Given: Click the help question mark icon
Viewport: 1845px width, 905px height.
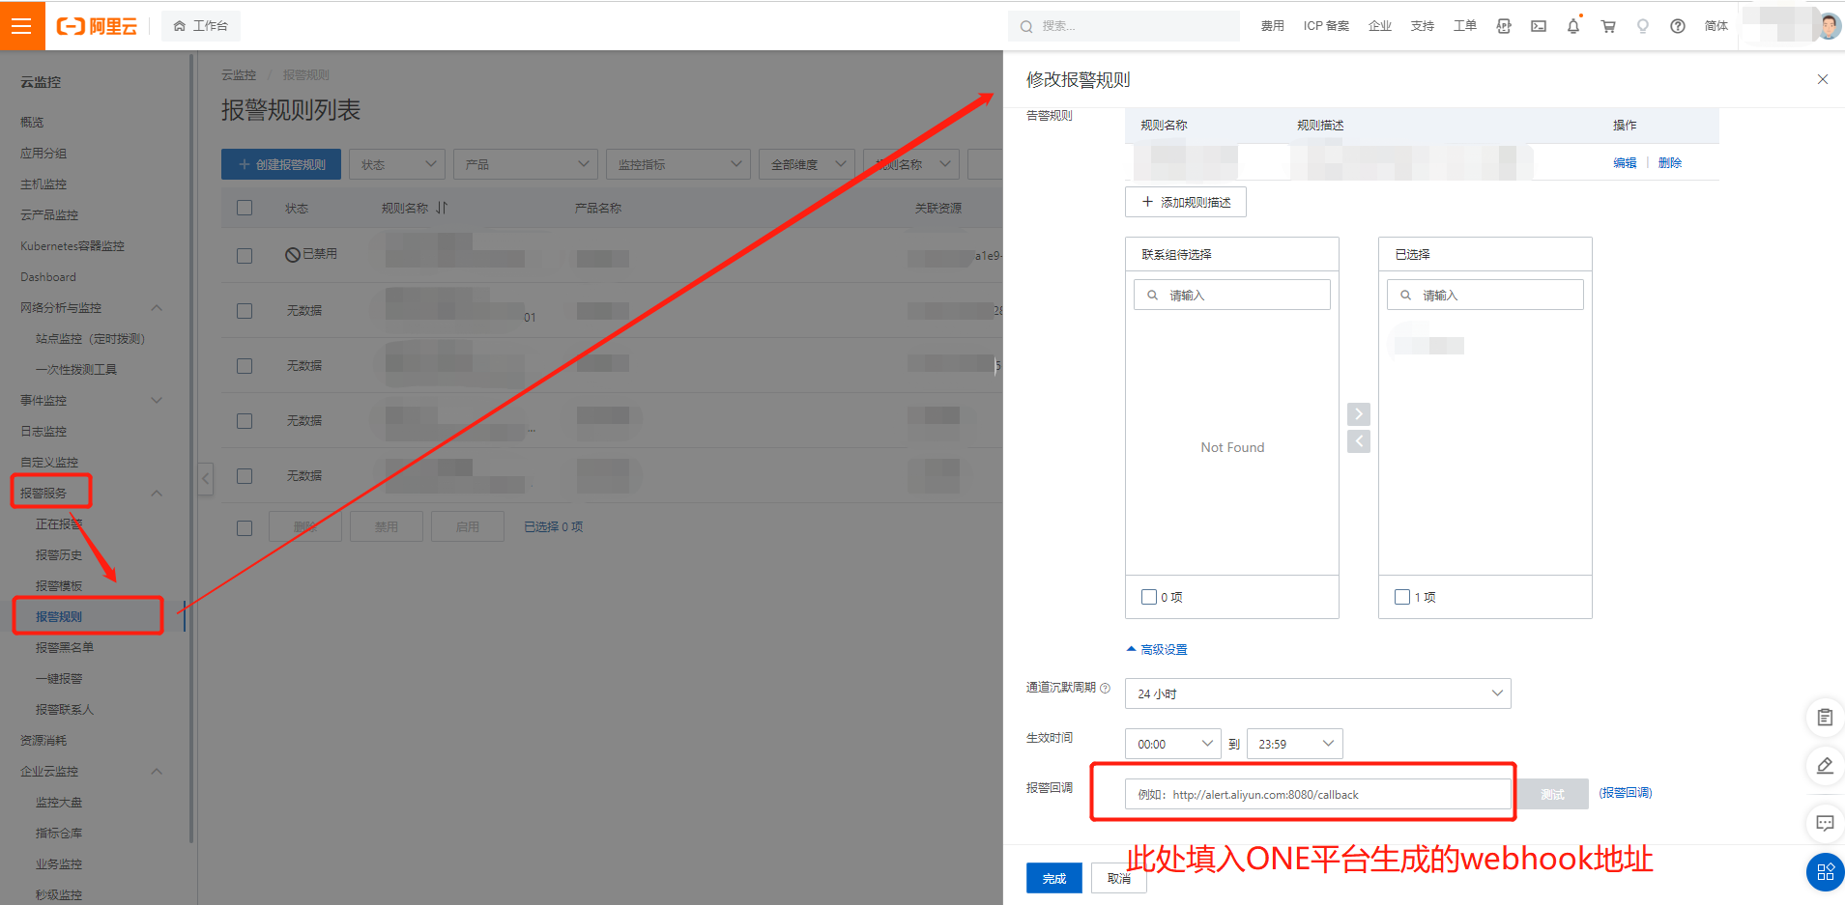Looking at the screenshot, I should 1678,26.
